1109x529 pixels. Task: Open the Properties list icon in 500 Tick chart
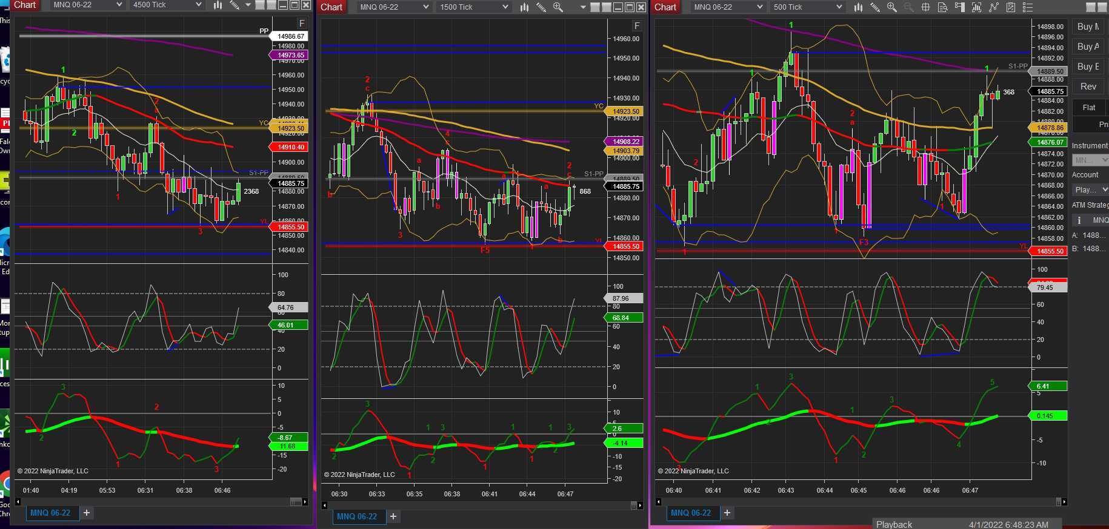point(1027,7)
